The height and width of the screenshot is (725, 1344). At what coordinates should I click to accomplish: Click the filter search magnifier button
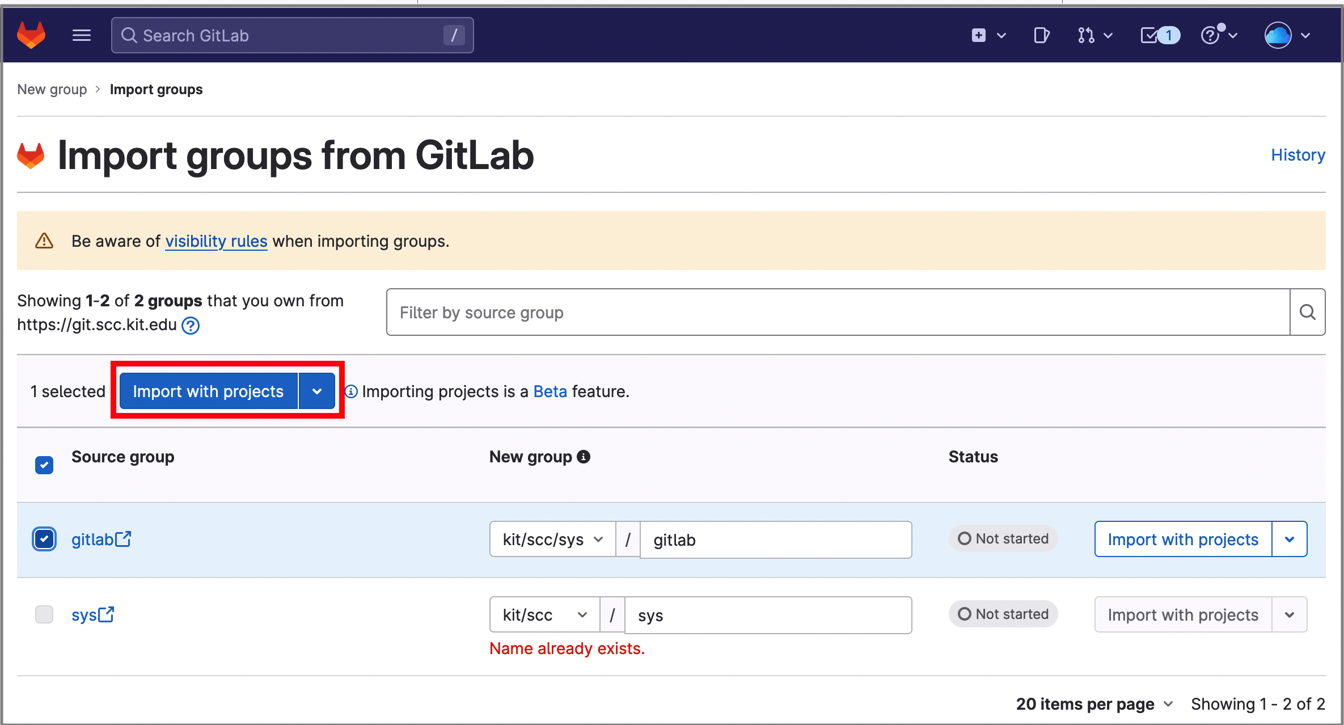1307,312
